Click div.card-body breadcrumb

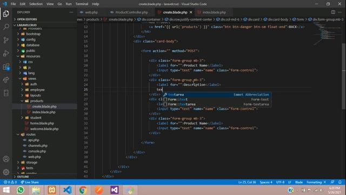point(278,19)
